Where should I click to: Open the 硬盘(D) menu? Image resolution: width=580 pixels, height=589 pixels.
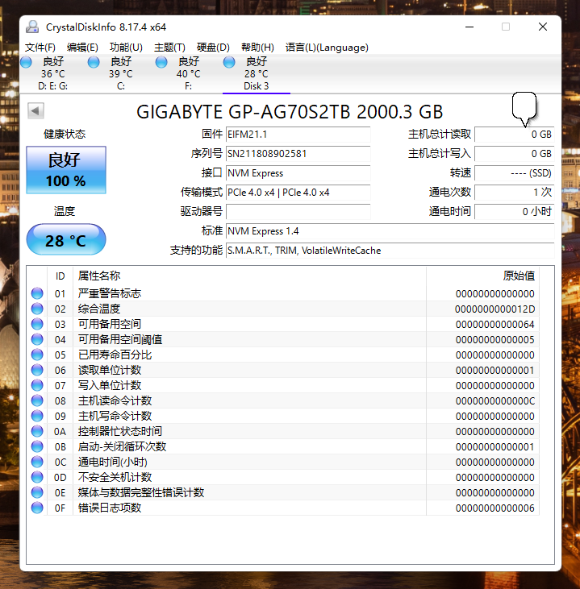(x=213, y=48)
